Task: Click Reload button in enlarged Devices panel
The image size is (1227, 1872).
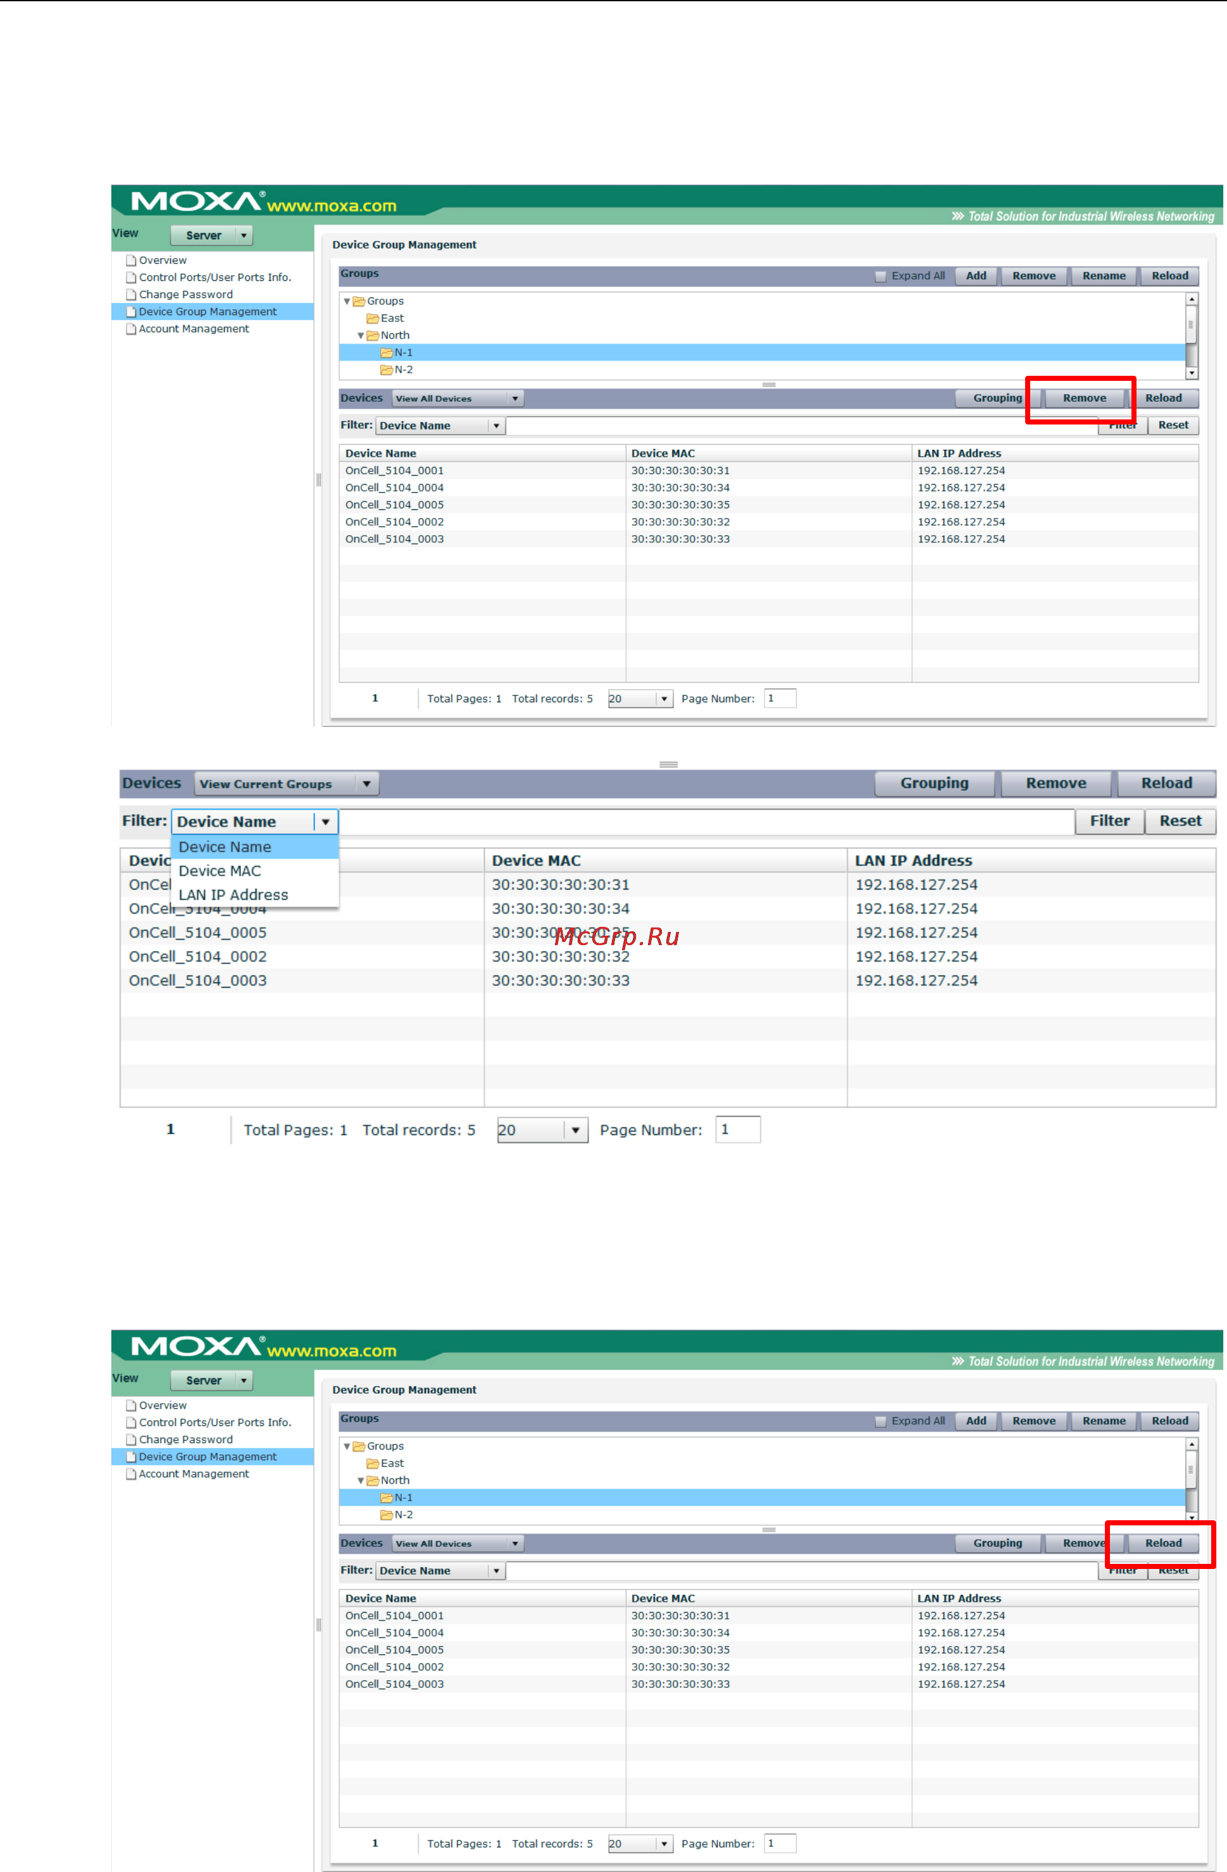Action: [1166, 783]
